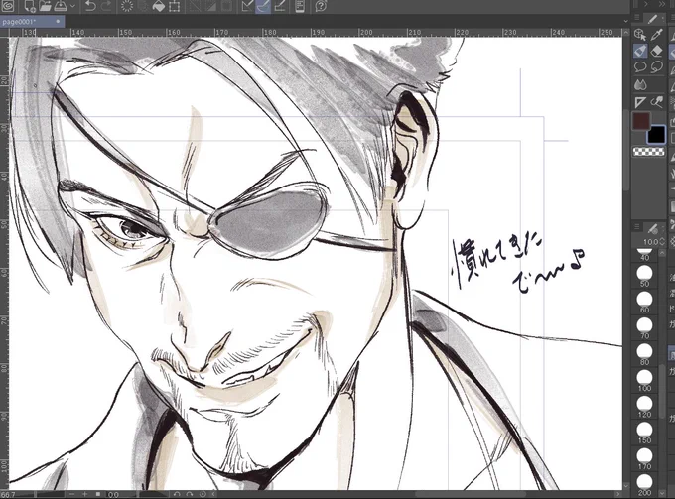Open brush size palette menu

(637, 226)
